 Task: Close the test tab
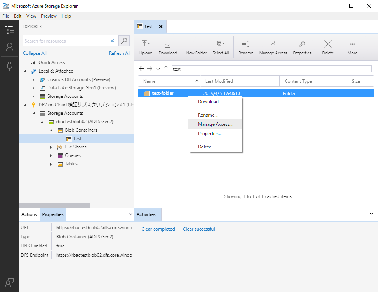(161, 26)
